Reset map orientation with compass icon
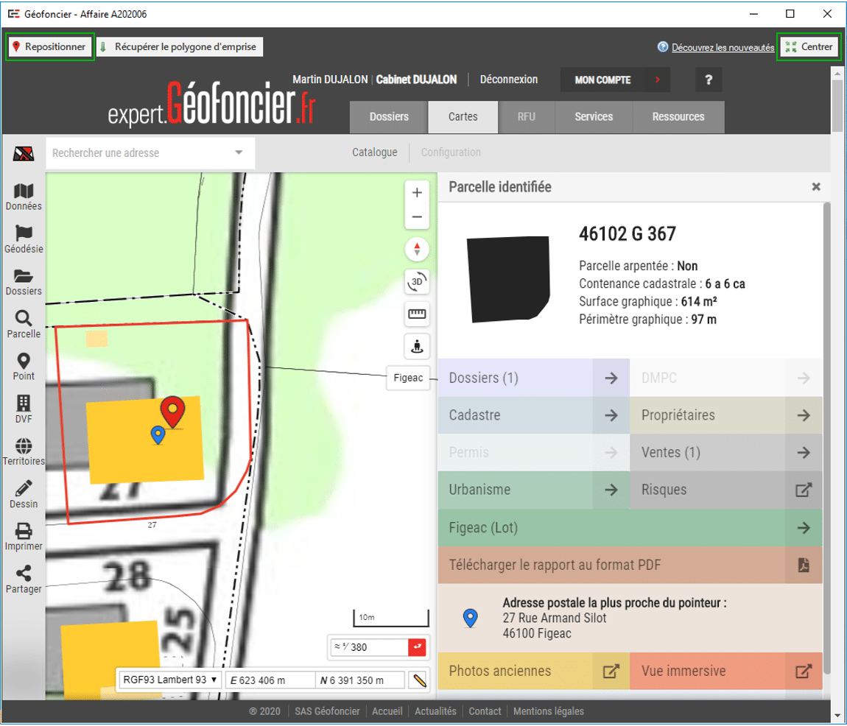 [417, 249]
